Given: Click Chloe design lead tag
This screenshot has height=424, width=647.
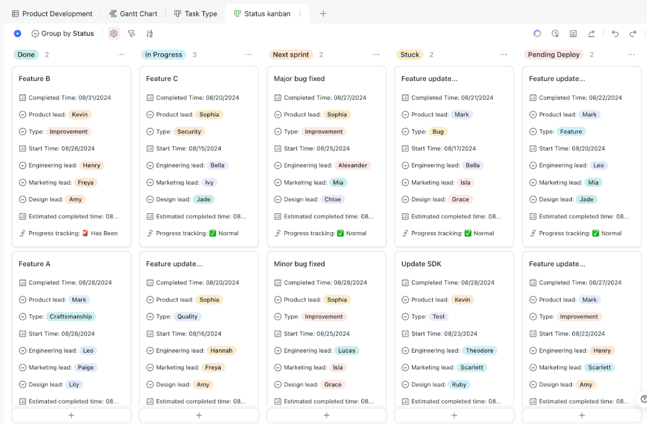Looking at the screenshot, I should [x=332, y=199].
